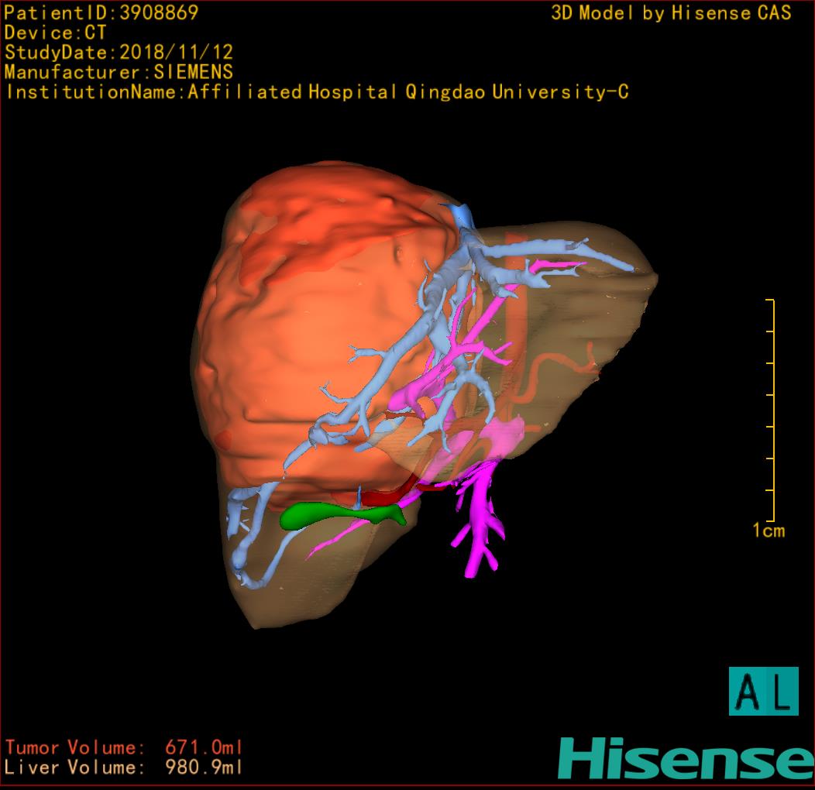This screenshot has height=790, width=815.
Task: Click the AL orientation cube indicator
Action: (x=763, y=691)
